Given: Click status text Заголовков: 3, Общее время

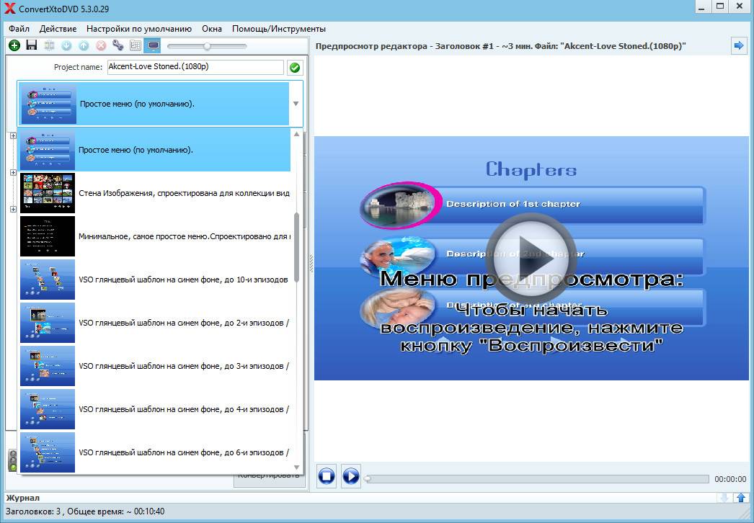Looking at the screenshot, I should click(85, 511).
